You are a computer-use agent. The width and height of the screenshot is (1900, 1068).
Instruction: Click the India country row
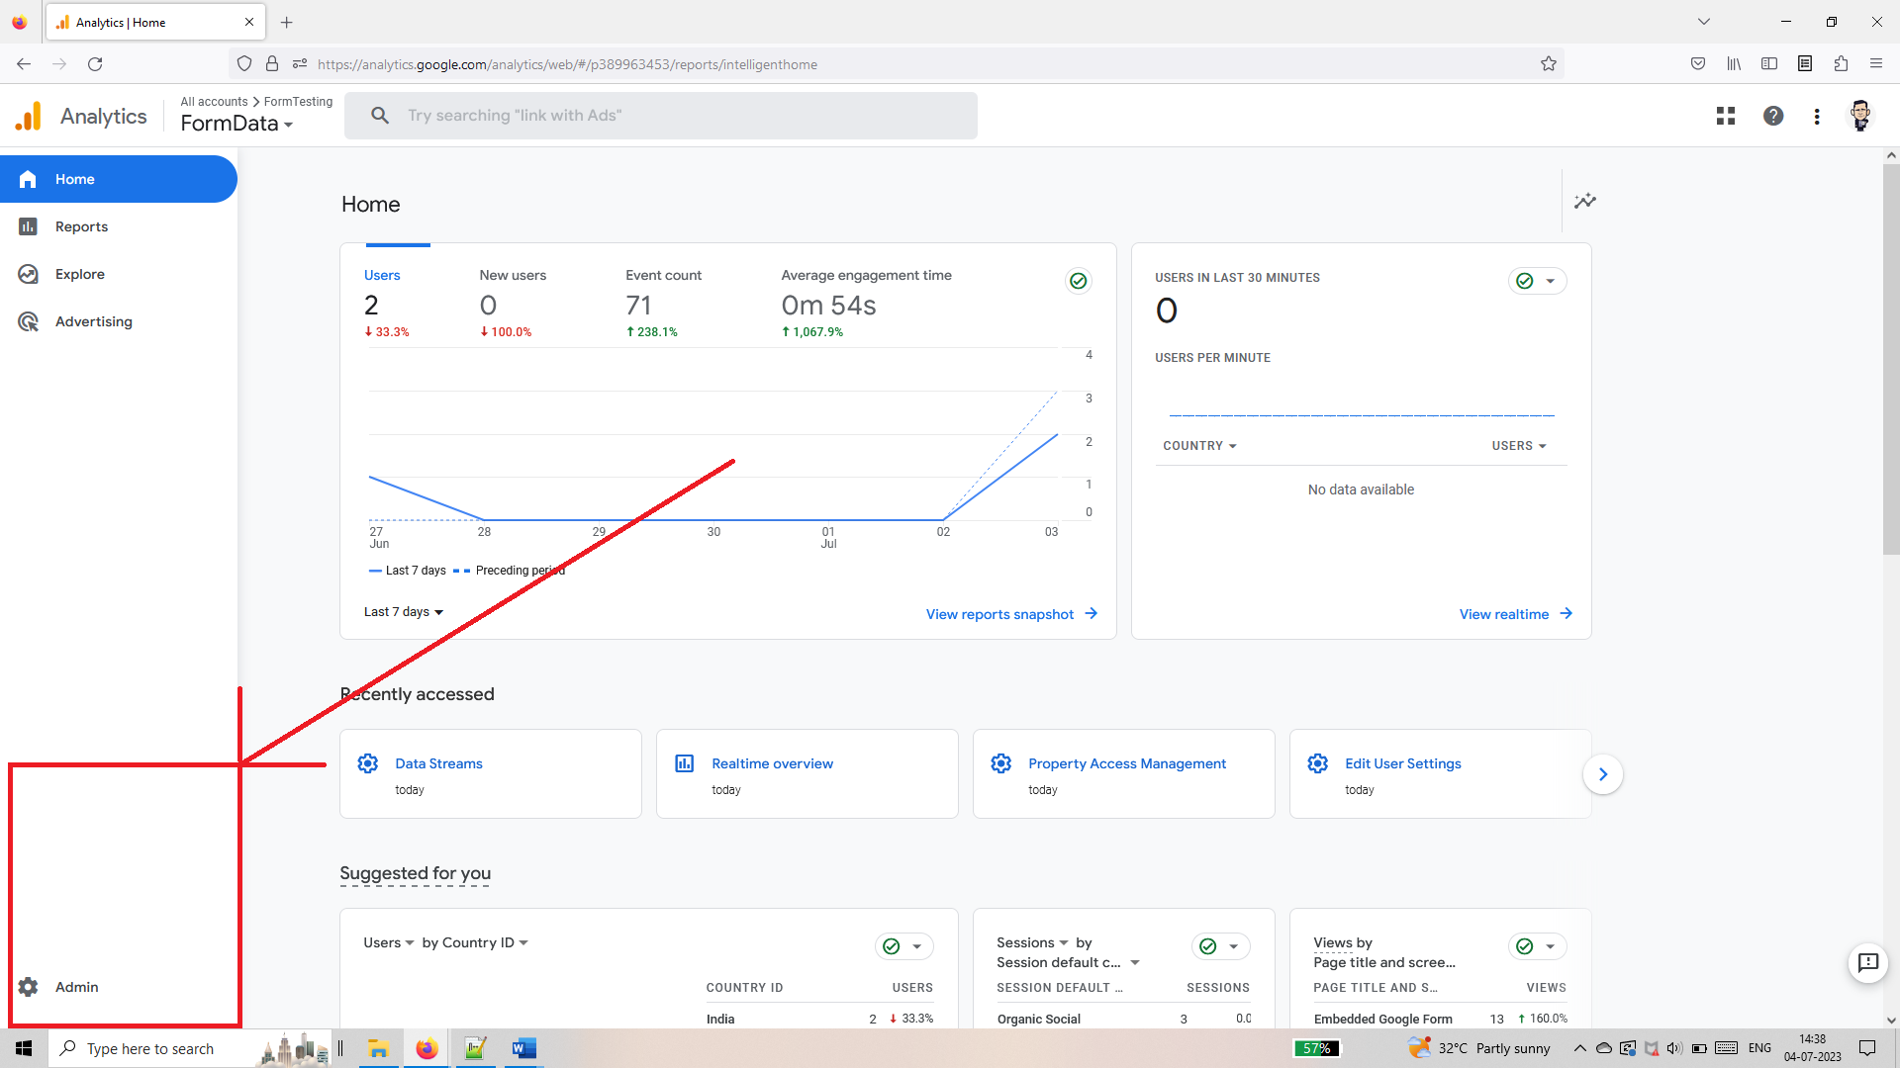click(819, 1019)
